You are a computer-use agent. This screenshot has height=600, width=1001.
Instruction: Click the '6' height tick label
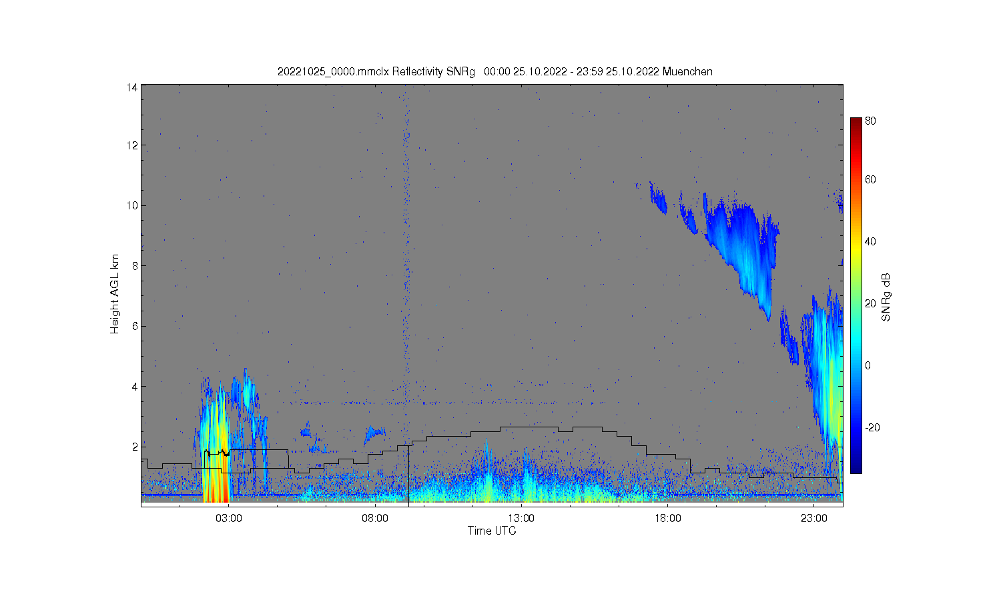(x=135, y=326)
